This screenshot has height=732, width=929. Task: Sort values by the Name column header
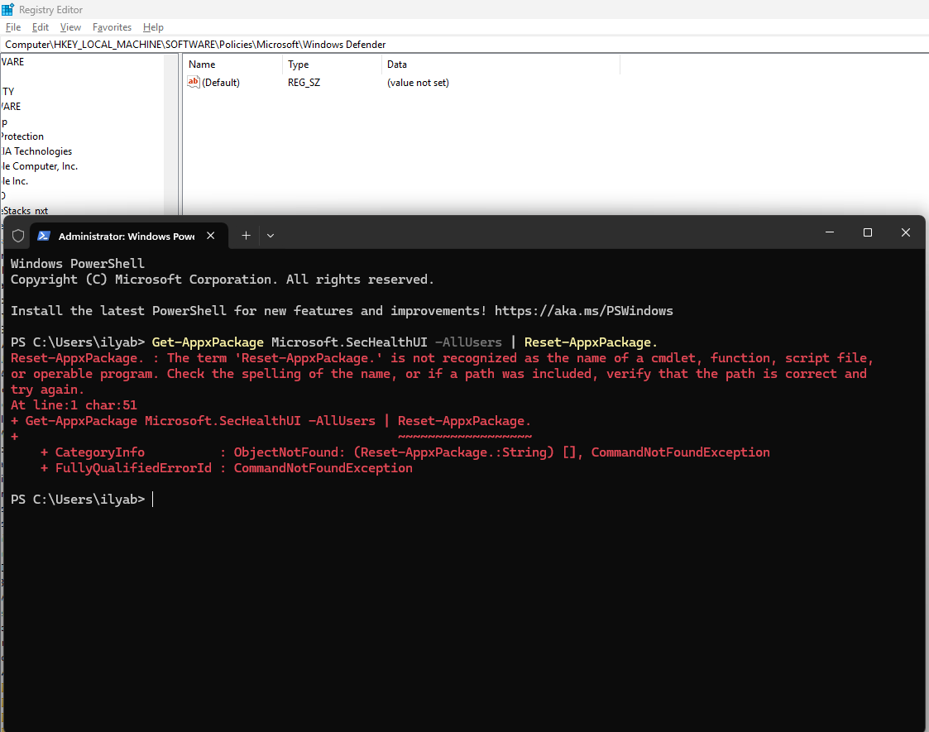pyautogui.click(x=201, y=64)
